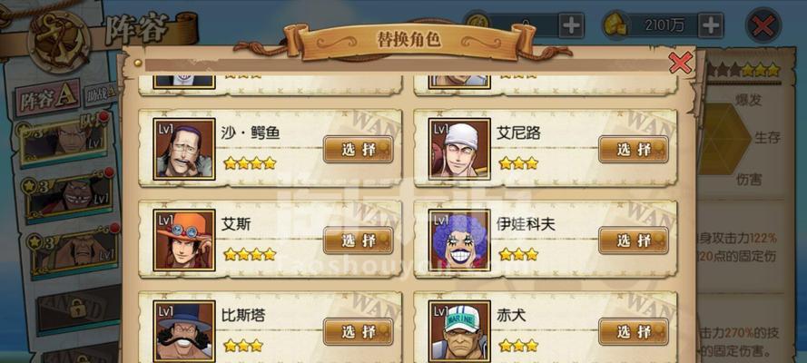This screenshot has width=807, height=363.
Task: Pick 赤犬 via its 选择 button
Action: click(634, 331)
